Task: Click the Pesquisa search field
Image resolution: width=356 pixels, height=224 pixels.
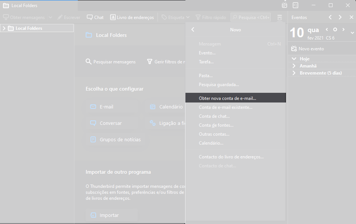Action: coord(251,17)
